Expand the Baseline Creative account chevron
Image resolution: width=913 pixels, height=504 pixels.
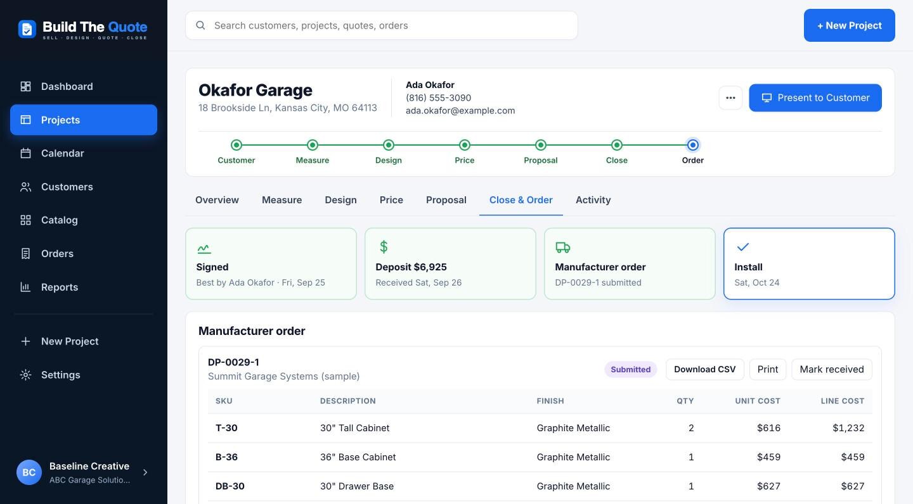pyautogui.click(x=145, y=472)
